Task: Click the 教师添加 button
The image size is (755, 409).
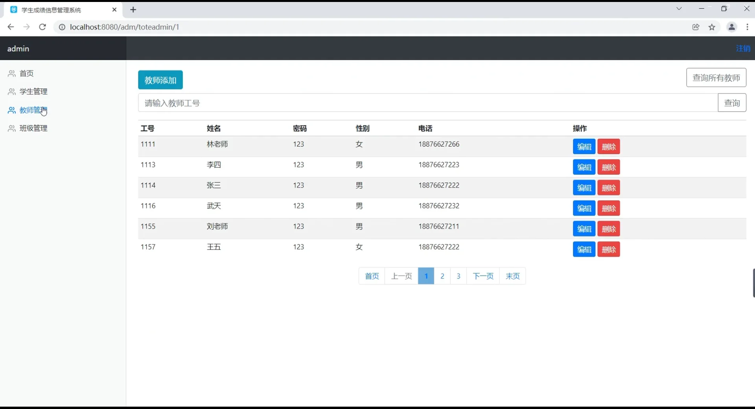Action: click(x=160, y=79)
